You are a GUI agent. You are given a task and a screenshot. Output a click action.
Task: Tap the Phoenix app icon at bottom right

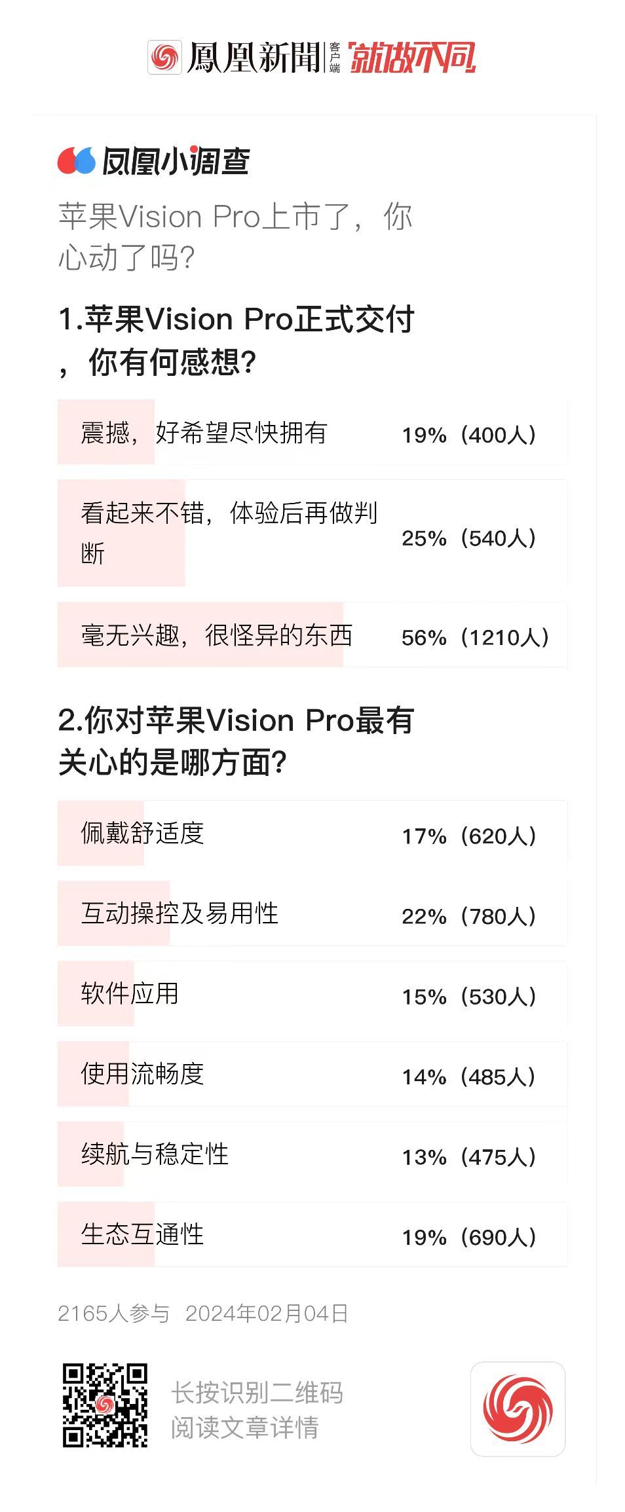tap(518, 1409)
